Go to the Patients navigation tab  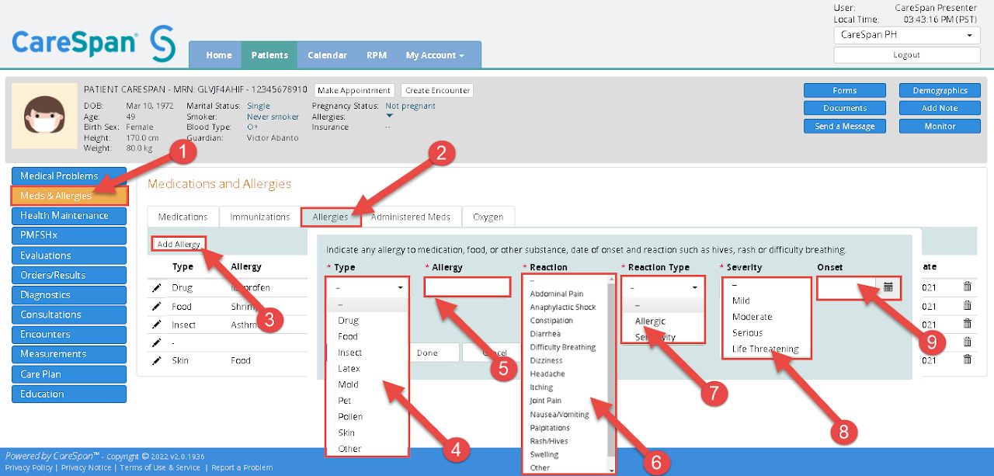pyautogui.click(x=269, y=55)
